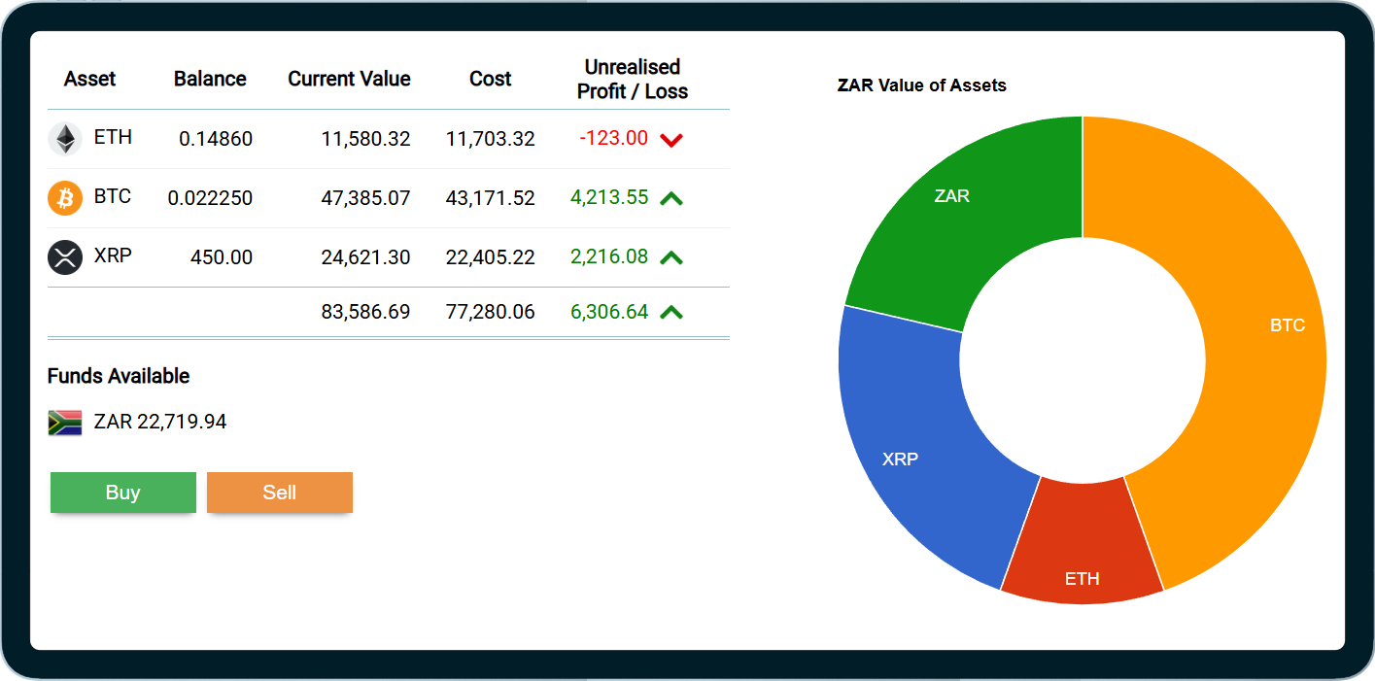
Task: Click the Current Value column header
Action: pyautogui.click(x=349, y=79)
